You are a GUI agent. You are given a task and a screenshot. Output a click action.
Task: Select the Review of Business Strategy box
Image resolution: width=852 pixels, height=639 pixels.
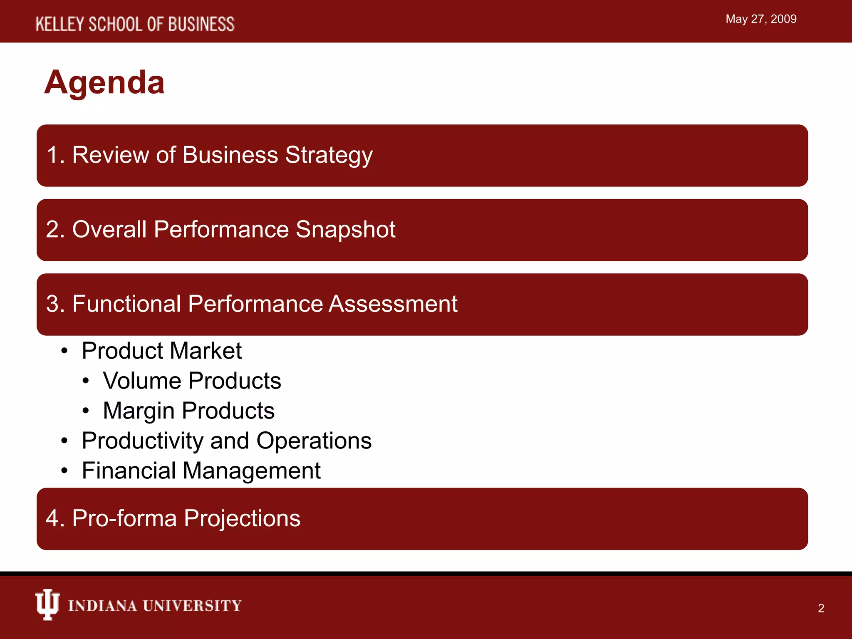422,156
